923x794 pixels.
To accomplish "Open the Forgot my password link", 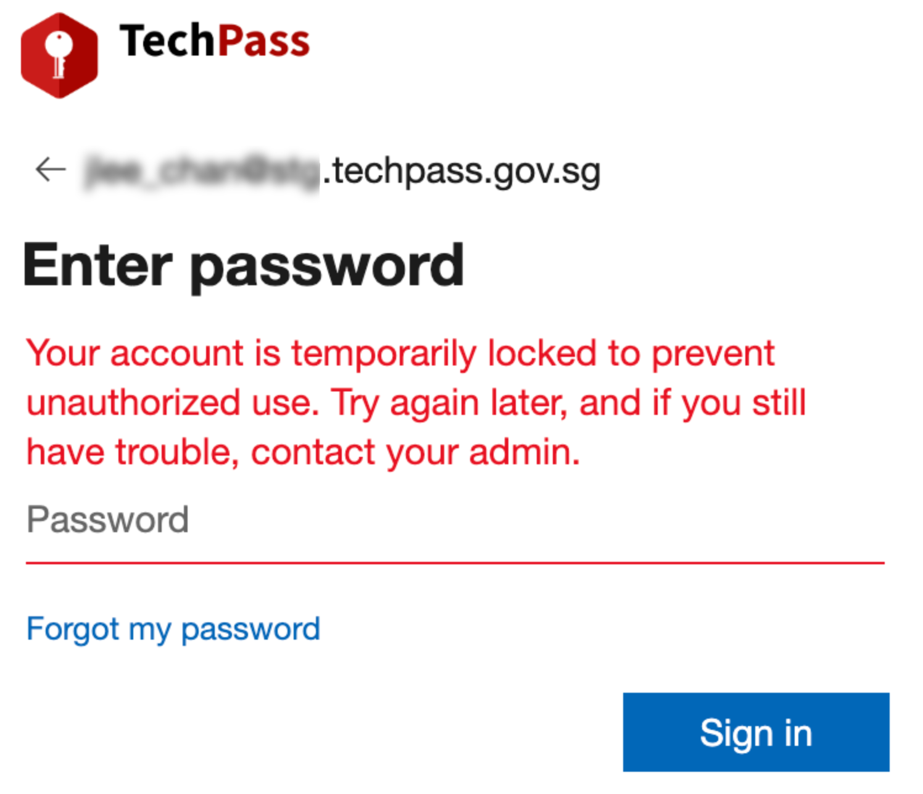I will [x=173, y=629].
